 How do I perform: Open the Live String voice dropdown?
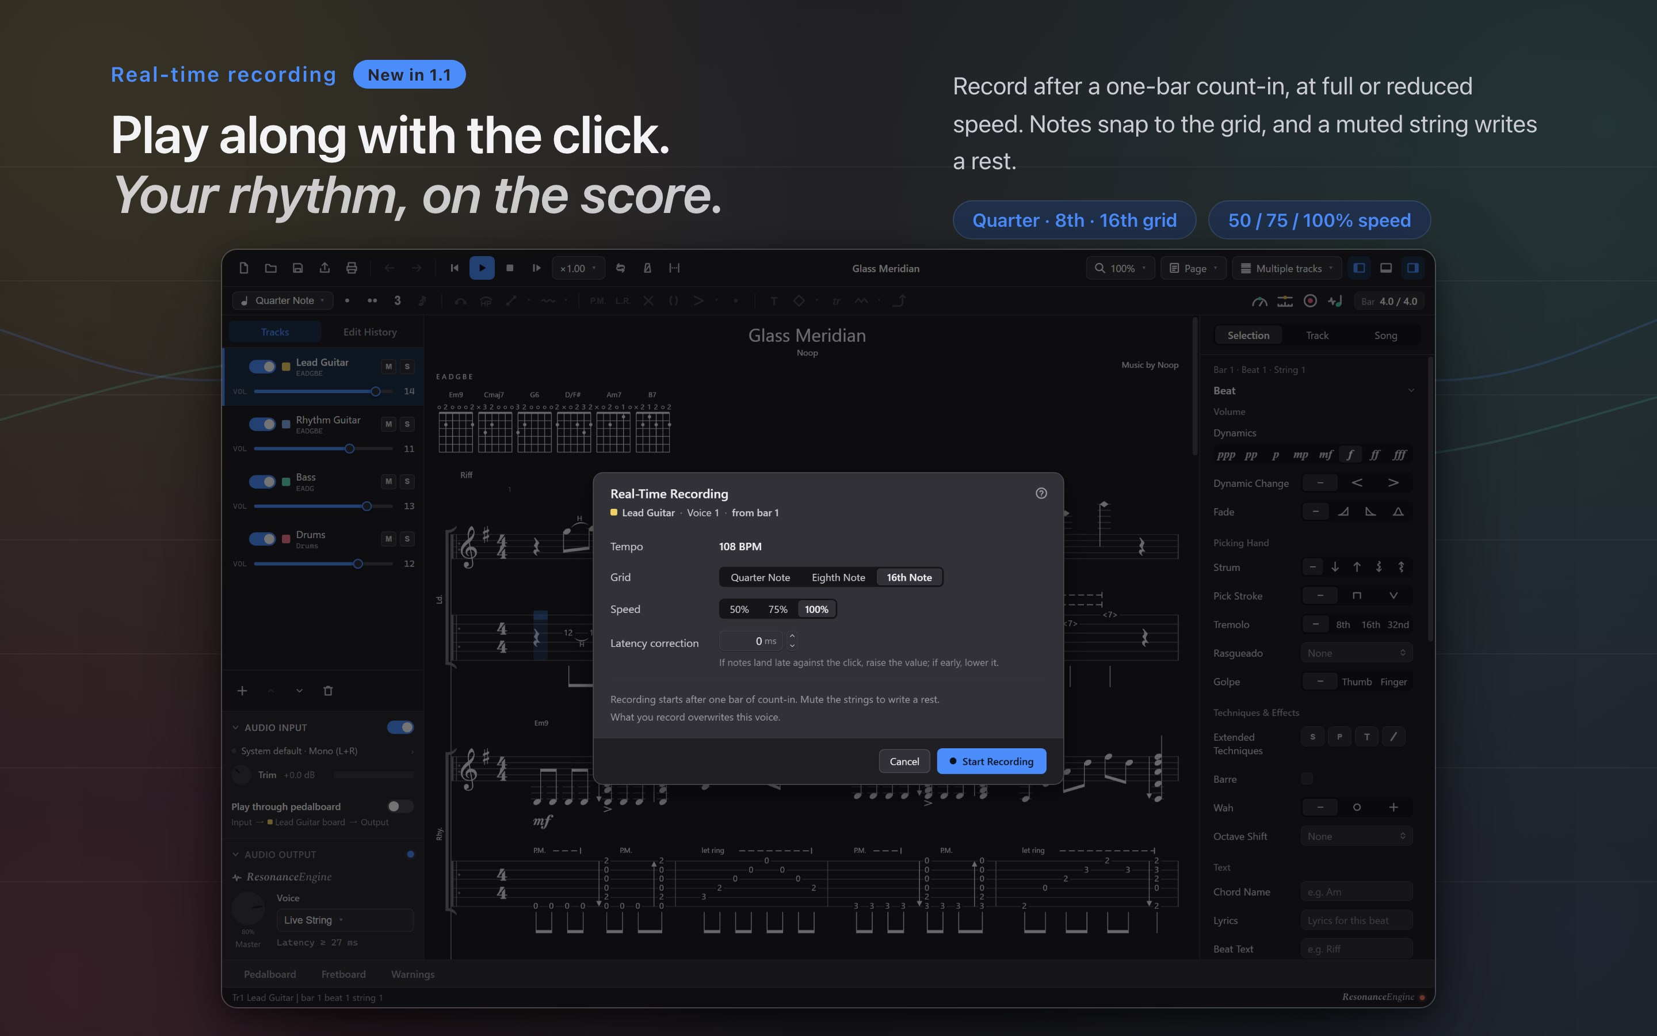(345, 920)
